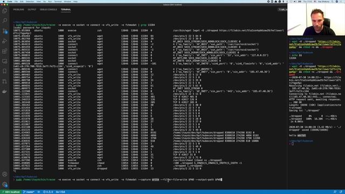Switch to the DEBUG CONSOLE panel tab
Image resolution: width=345 pixels, height=194 pixels.
[x=48, y=10]
